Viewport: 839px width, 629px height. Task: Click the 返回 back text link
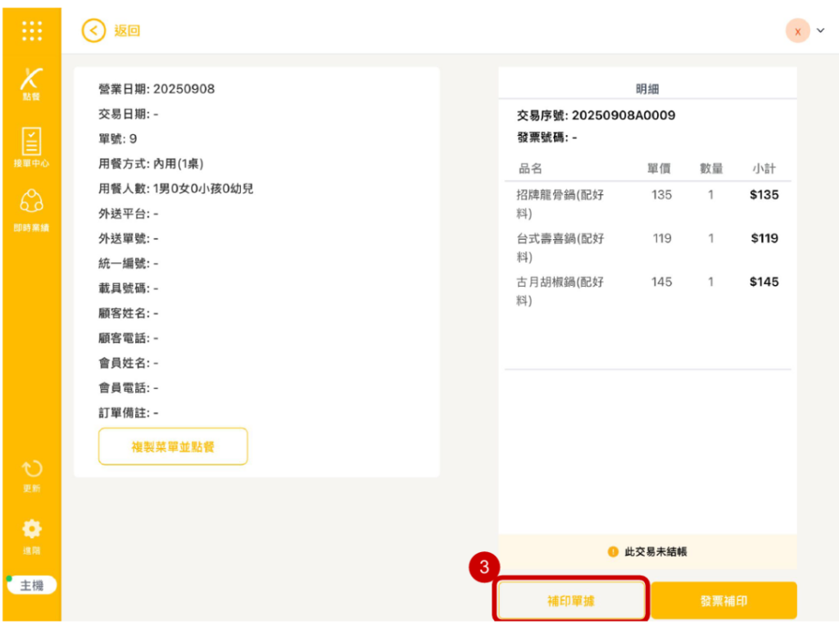(127, 31)
